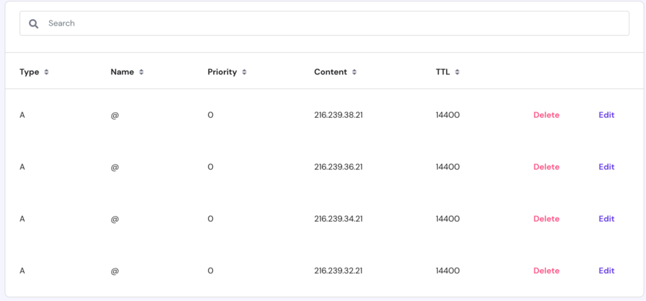Select the 216.239.32.21 content cell
This screenshot has width=646, height=301.
[x=338, y=271]
